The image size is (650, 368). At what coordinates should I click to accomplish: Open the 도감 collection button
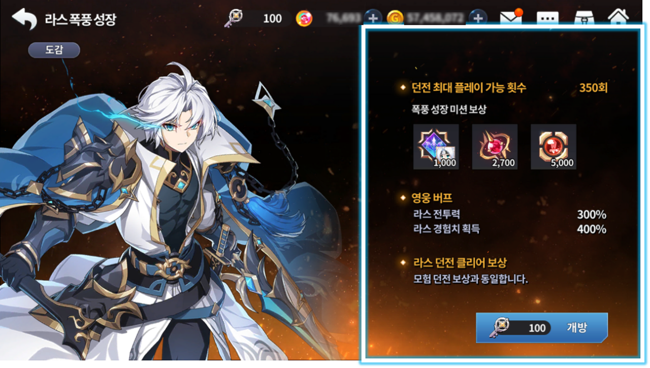point(54,50)
